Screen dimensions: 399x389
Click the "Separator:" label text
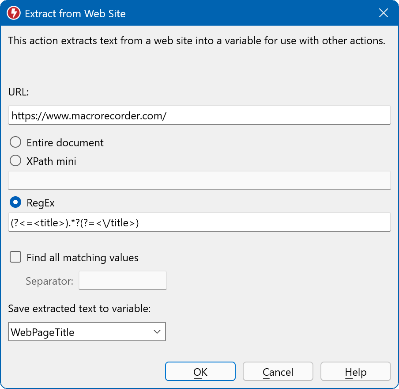pyautogui.click(x=49, y=281)
